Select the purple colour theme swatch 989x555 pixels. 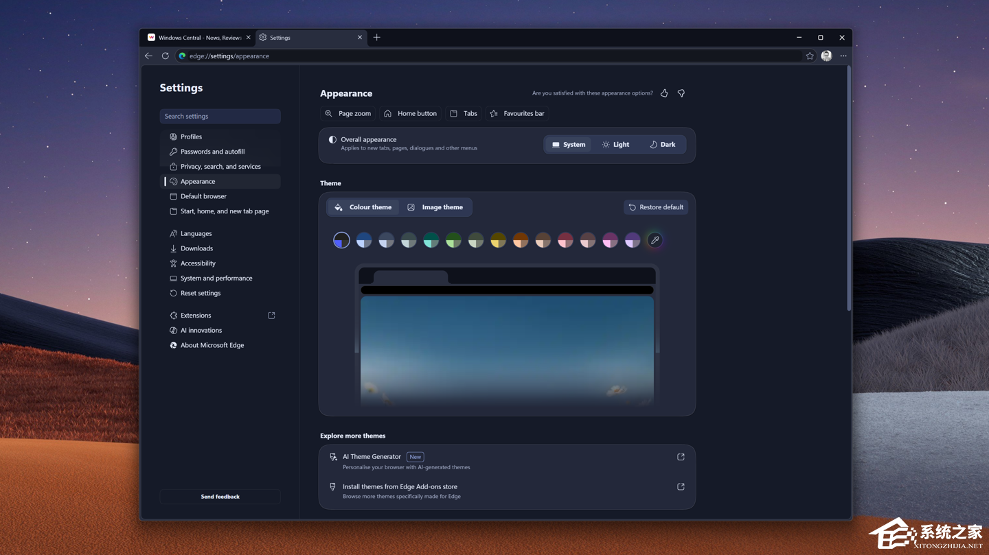click(x=633, y=240)
